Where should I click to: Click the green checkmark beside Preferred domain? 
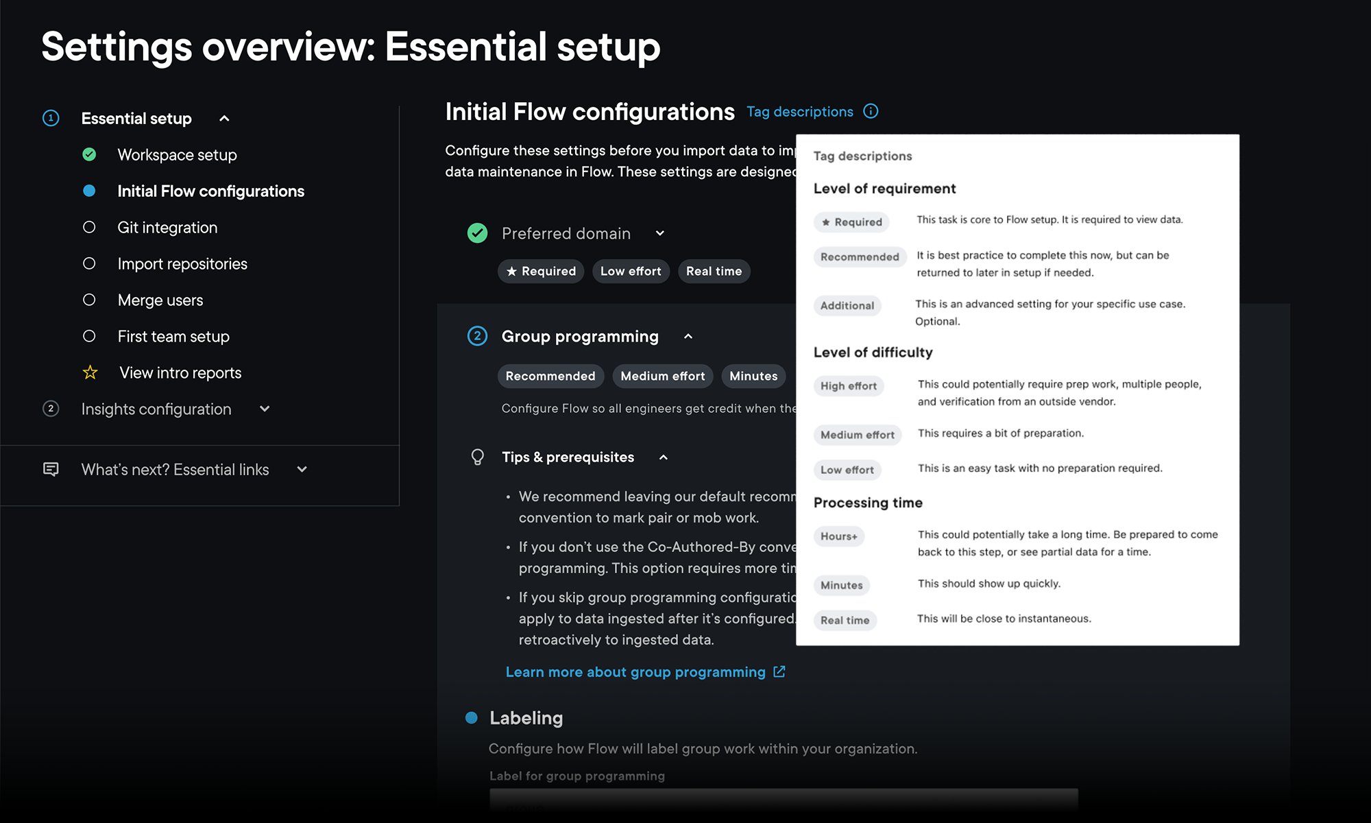[x=478, y=233]
